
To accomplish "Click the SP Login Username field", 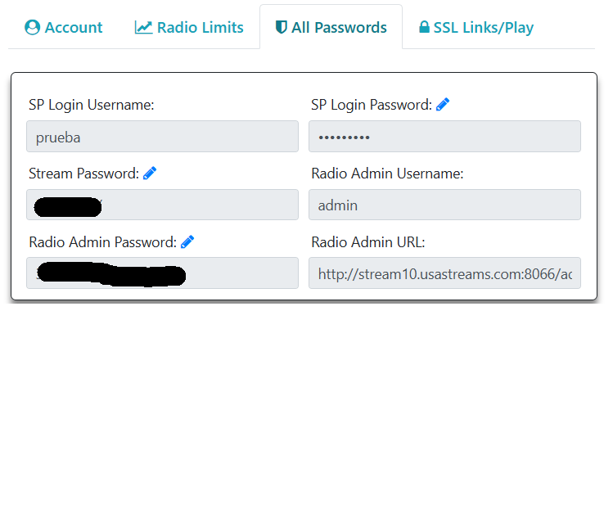I will click(x=162, y=137).
